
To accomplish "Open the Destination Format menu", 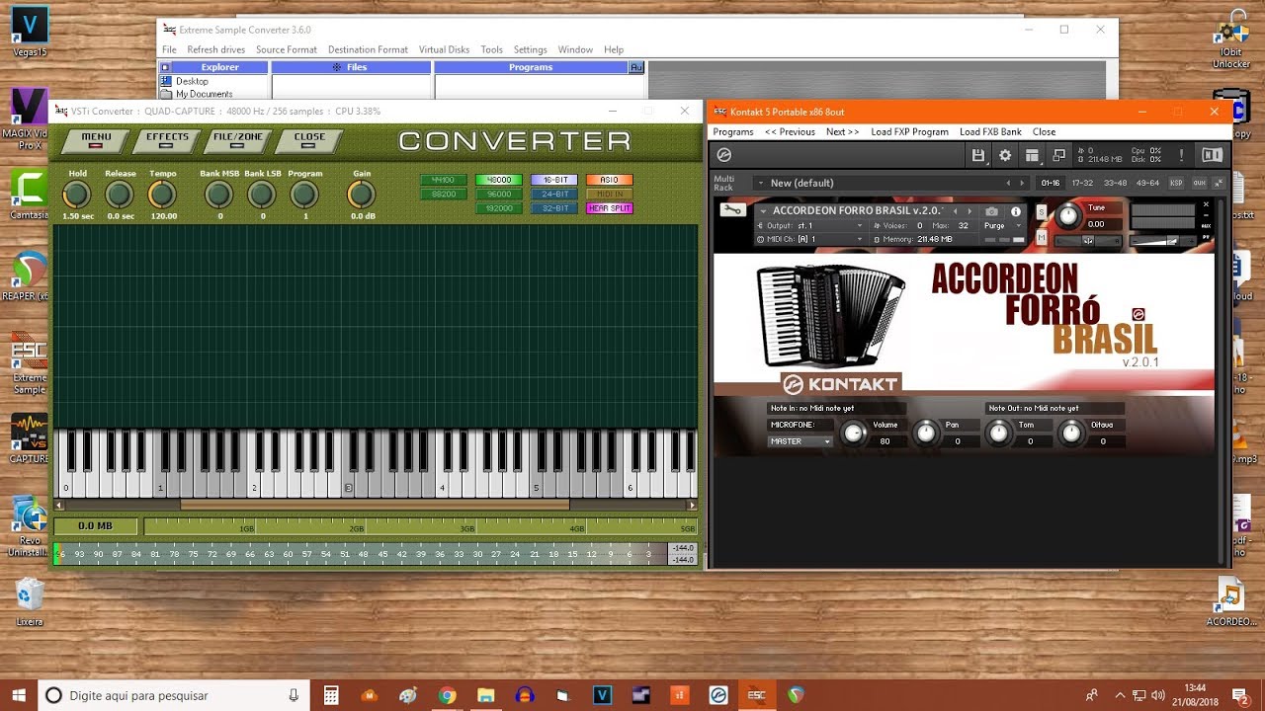I will (368, 49).
